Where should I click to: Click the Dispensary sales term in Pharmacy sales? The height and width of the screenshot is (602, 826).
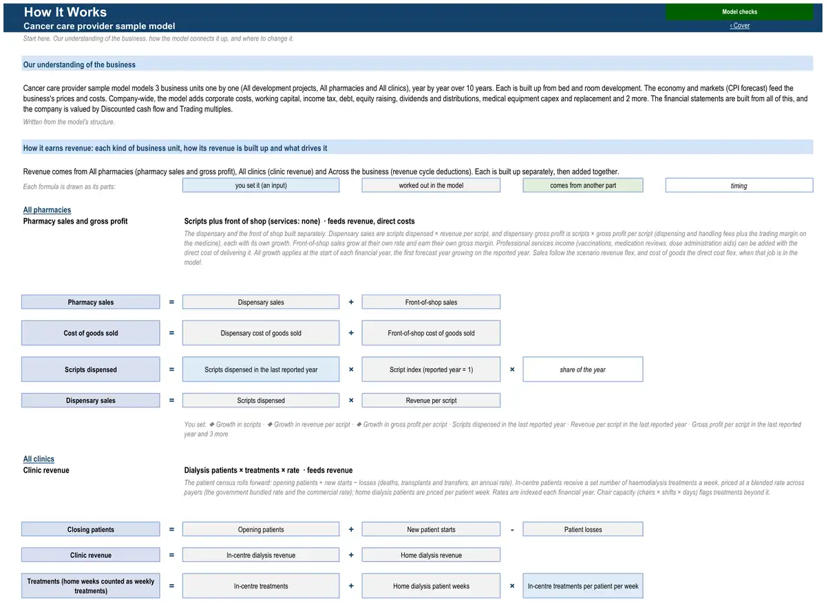pyautogui.click(x=261, y=302)
